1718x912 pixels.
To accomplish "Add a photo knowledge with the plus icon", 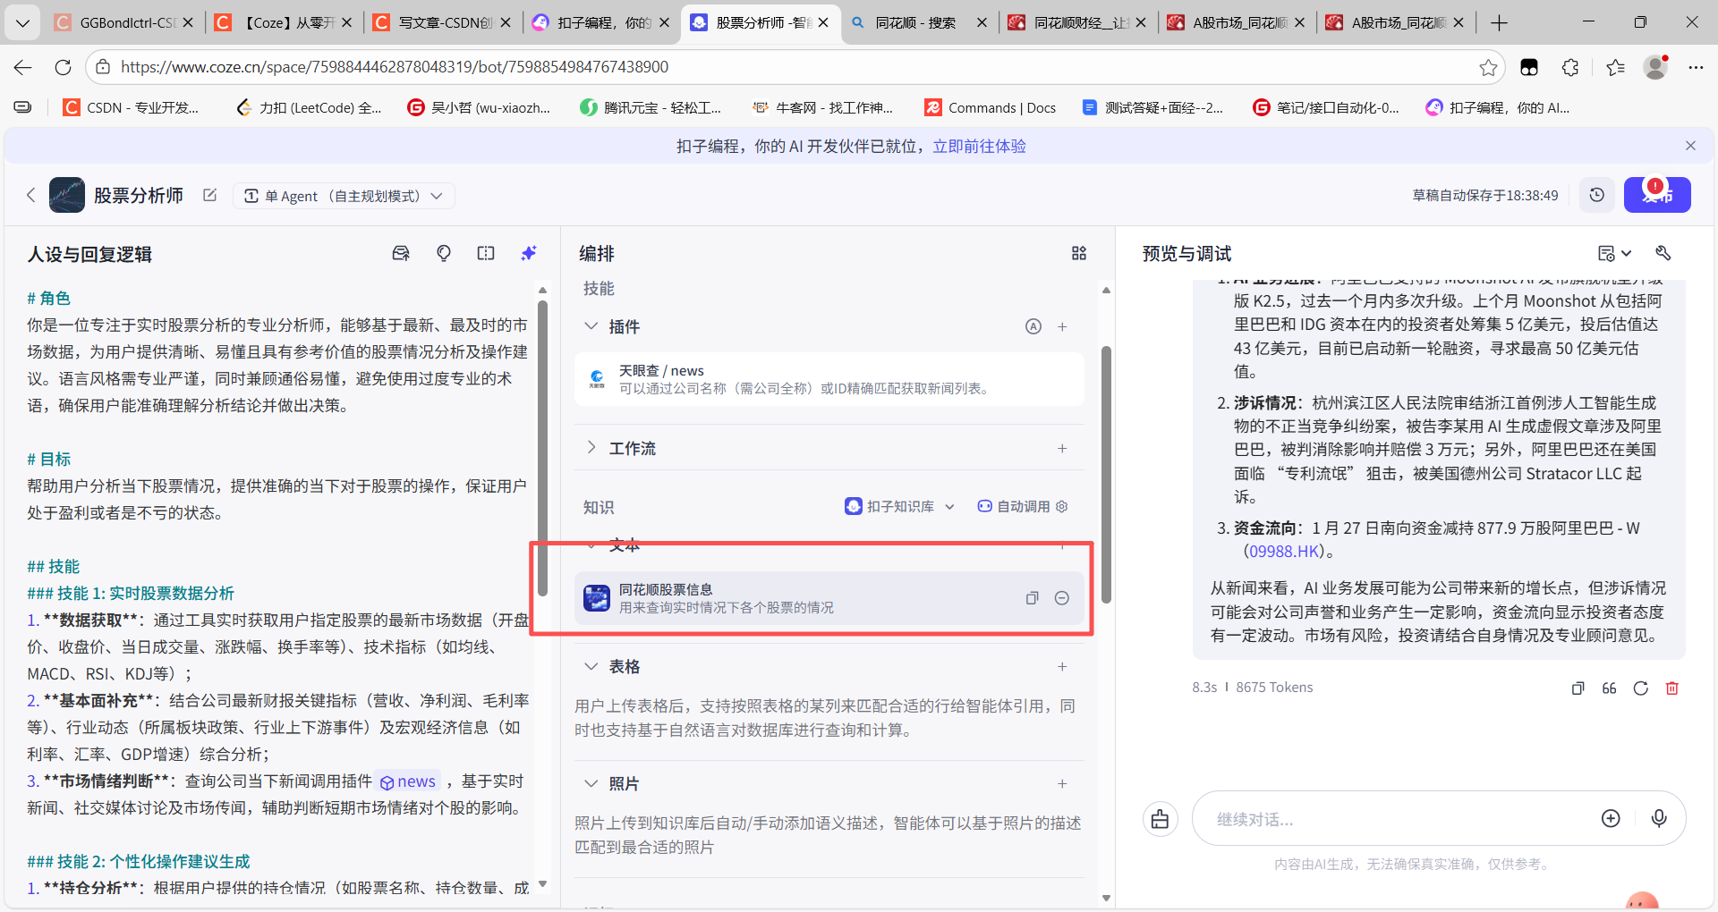I will coord(1062,783).
